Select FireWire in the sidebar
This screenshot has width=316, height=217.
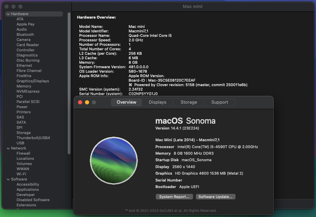tap(24, 76)
